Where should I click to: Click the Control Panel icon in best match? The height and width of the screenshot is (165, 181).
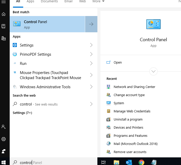(17, 24)
